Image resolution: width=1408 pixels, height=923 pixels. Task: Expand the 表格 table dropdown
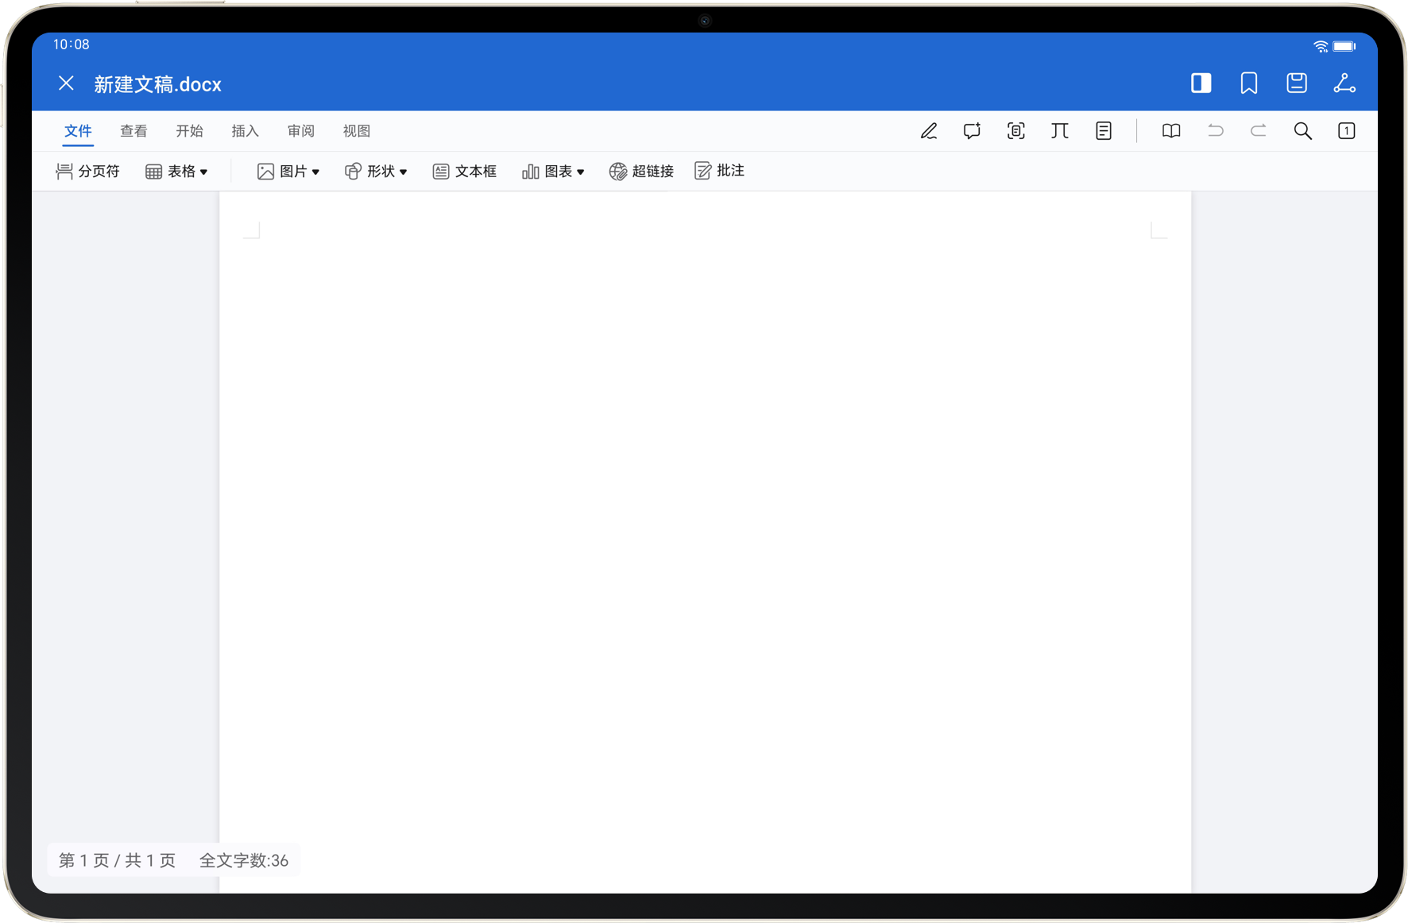[x=176, y=172]
